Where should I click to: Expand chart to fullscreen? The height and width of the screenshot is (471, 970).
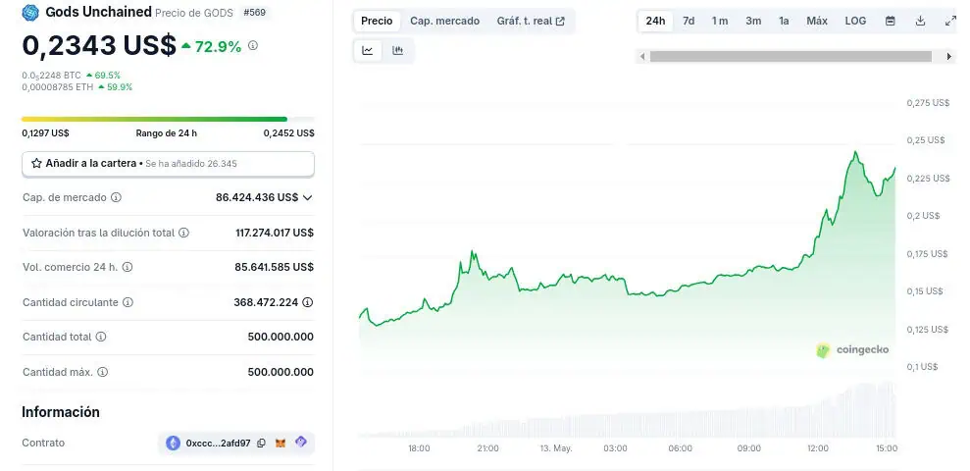(950, 21)
